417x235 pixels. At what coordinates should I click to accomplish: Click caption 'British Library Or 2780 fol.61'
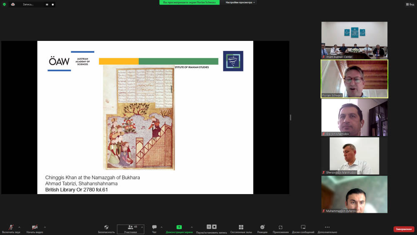tap(77, 190)
